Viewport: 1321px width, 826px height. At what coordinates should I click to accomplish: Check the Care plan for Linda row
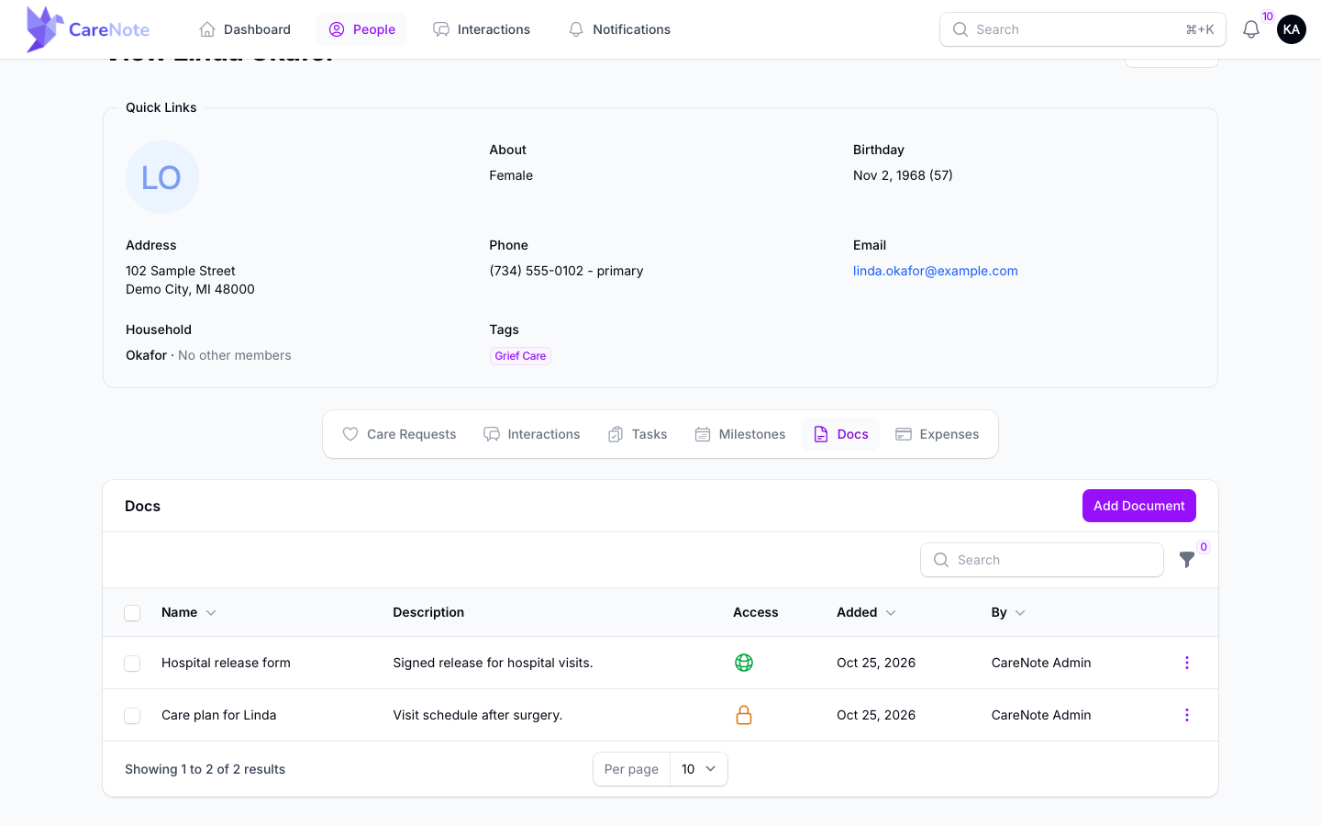point(132,716)
